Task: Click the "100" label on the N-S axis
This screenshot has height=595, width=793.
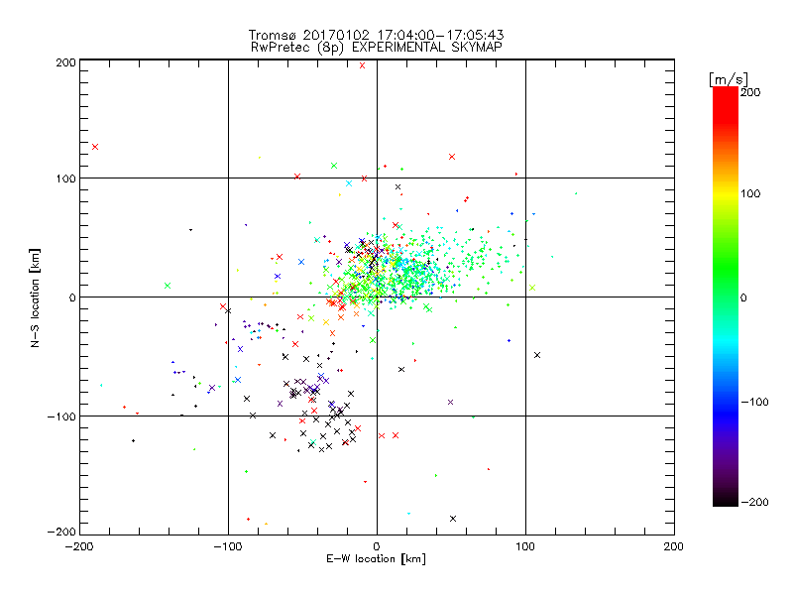Action: 65,179
